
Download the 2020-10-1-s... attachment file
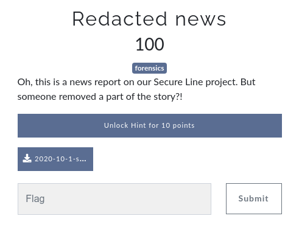[x=55, y=159]
